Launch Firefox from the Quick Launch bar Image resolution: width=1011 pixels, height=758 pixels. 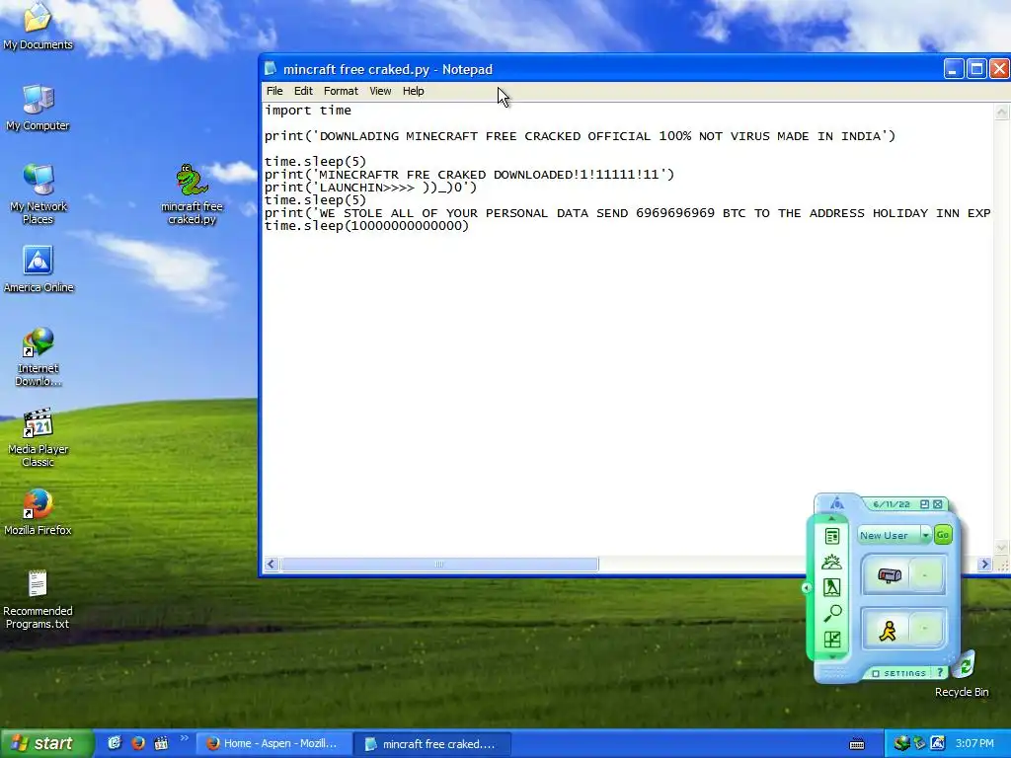coord(138,743)
